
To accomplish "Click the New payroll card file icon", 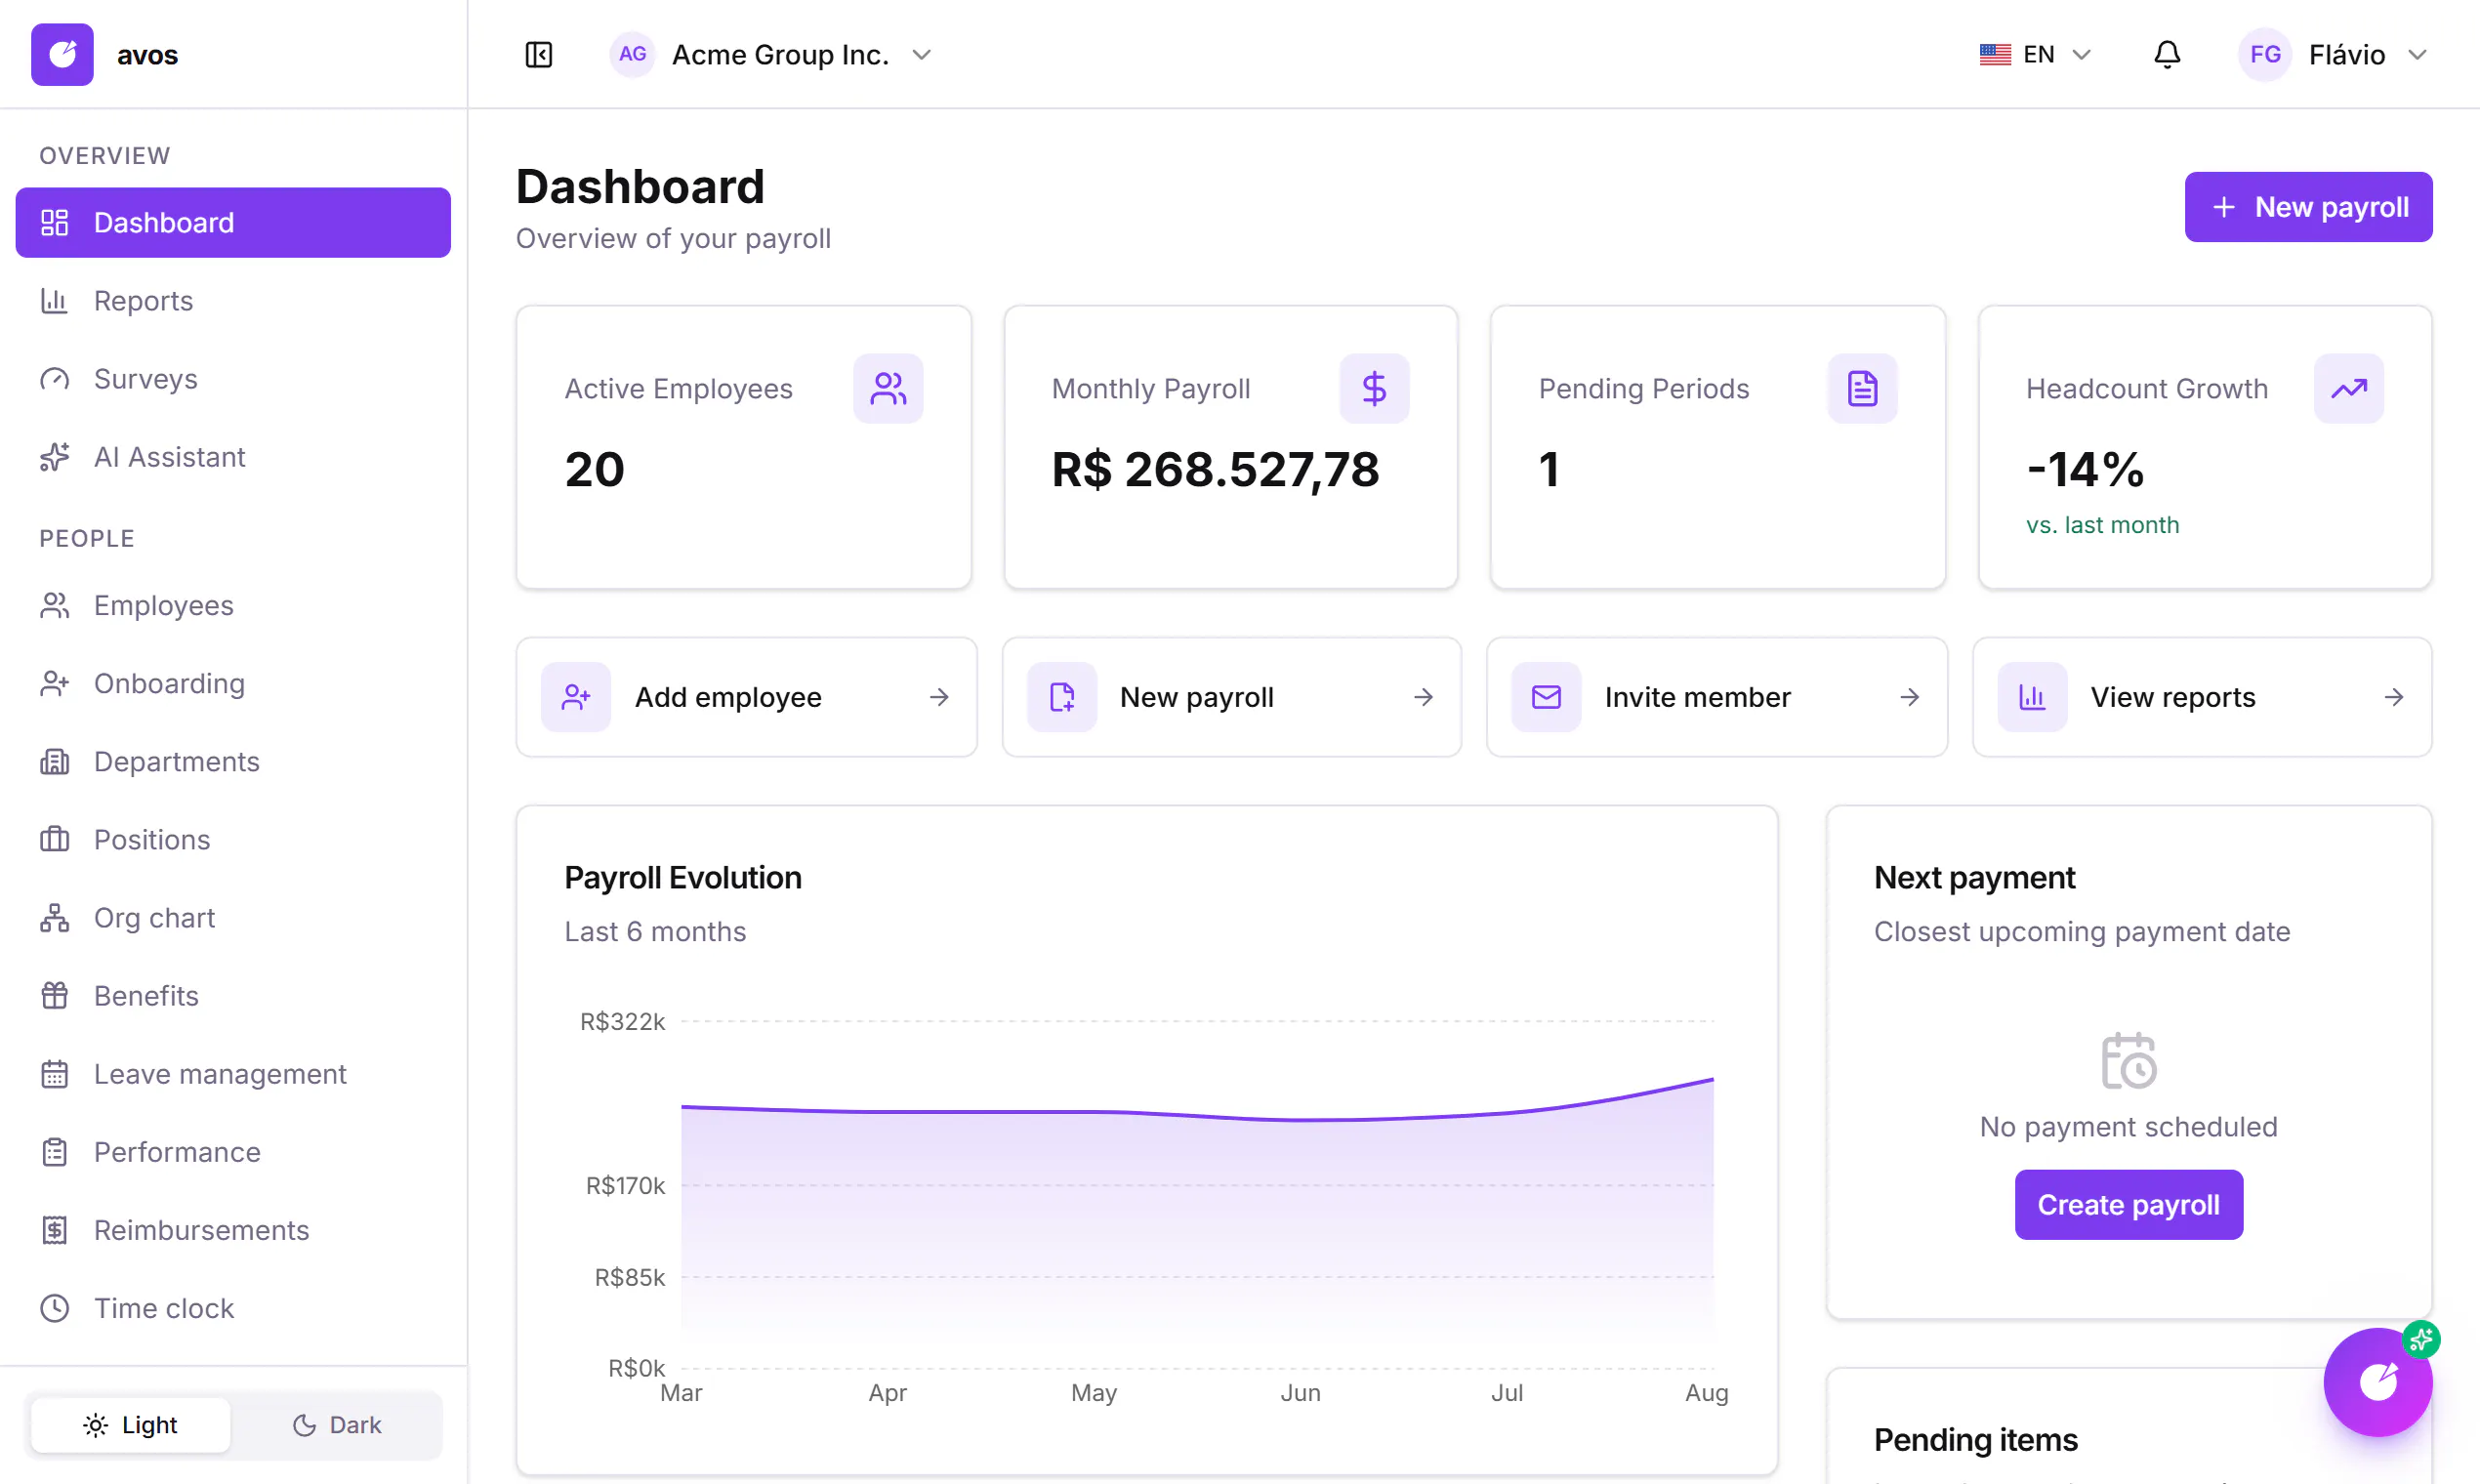I will click(x=1062, y=697).
